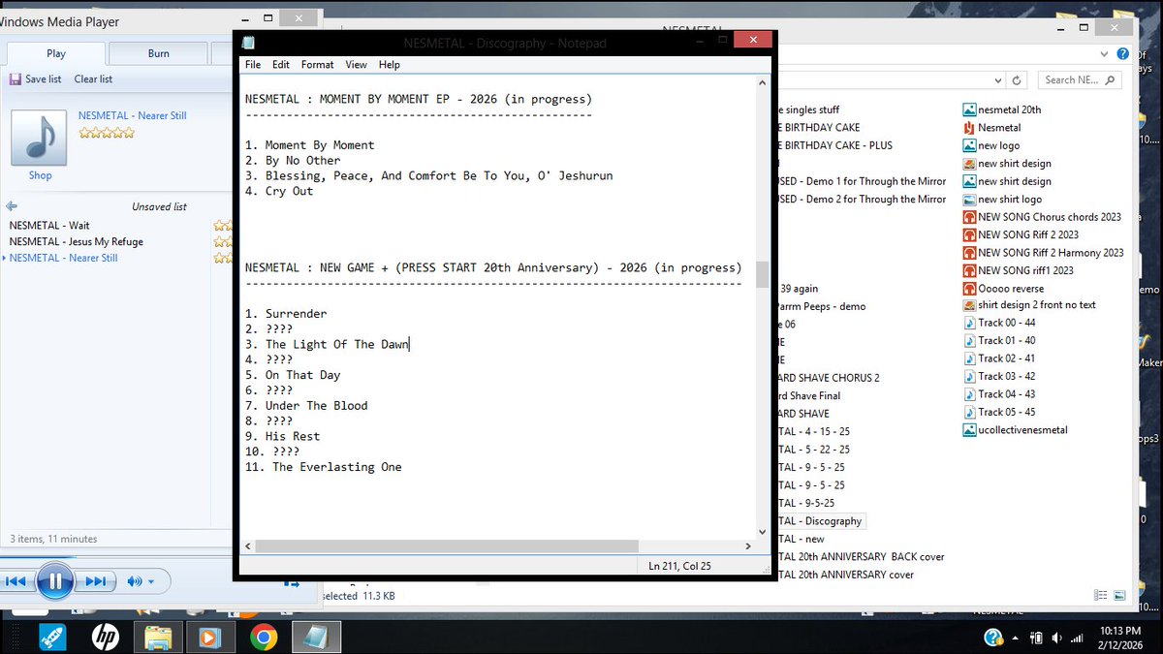Open the rocket app on taskbar

(52, 637)
